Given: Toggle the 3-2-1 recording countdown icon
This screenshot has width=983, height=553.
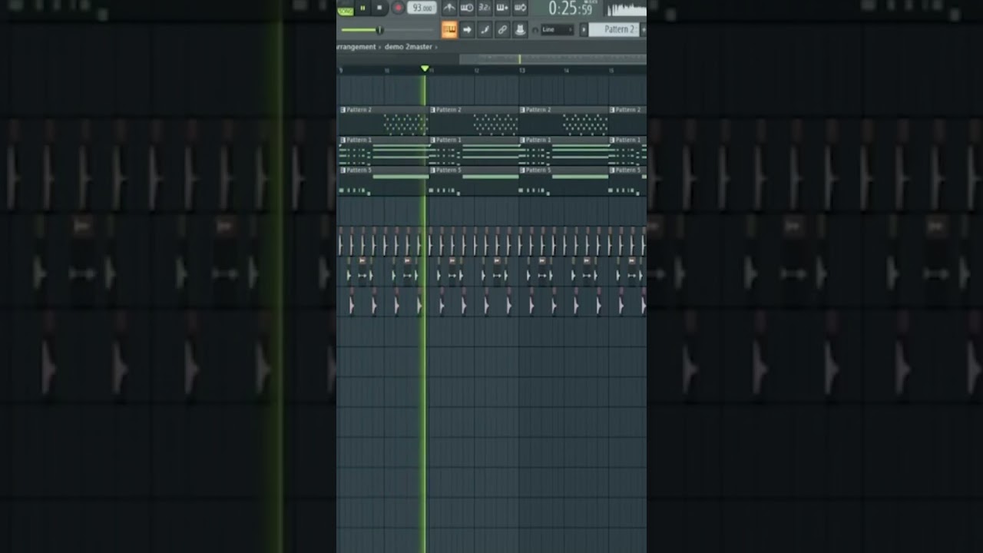Looking at the screenshot, I should point(485,8).
